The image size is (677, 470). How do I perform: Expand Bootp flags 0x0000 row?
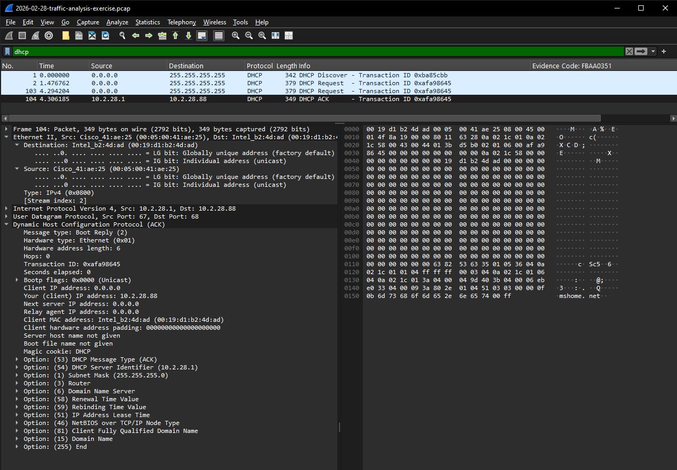click(x=17, y=280)
